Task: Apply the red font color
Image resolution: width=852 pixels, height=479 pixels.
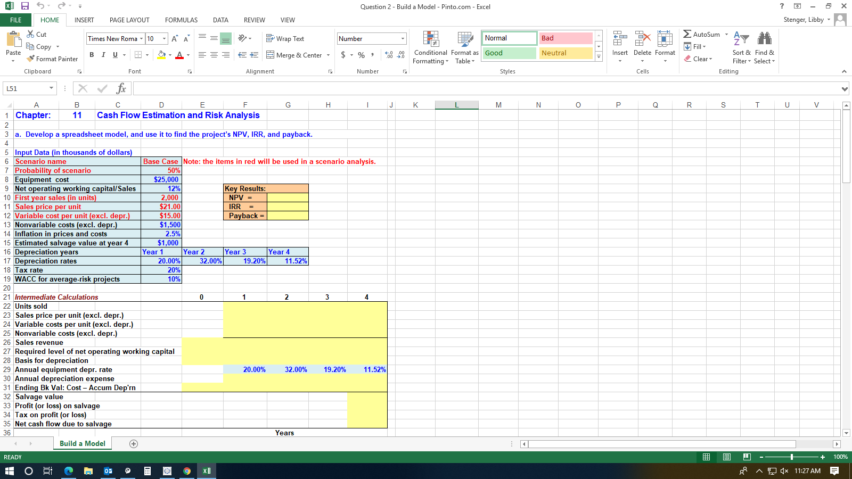Action: [x=179, y=55]
